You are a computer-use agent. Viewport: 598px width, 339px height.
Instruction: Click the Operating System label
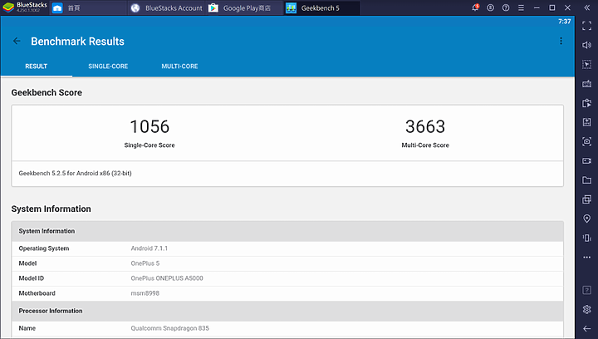click(44, 248)
